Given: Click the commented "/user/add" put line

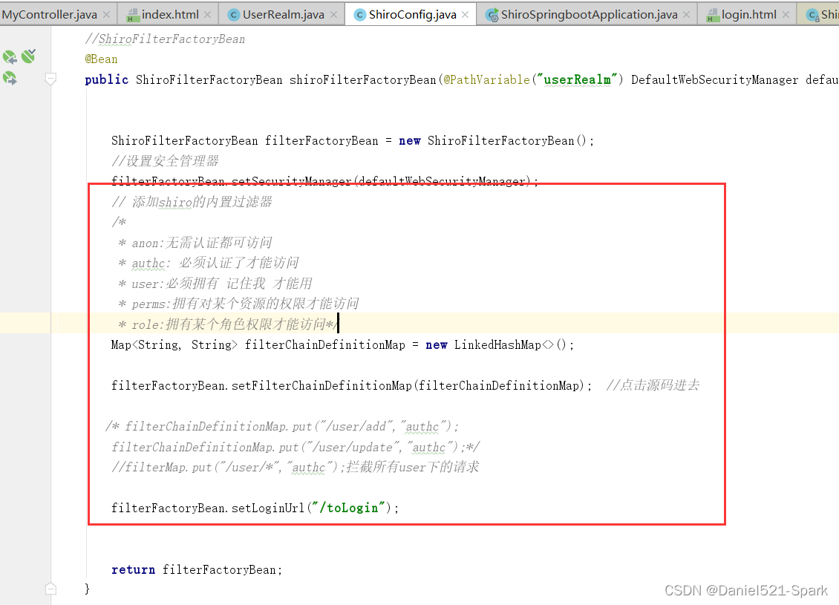Looking at the screenshot, I should pos(281,426).
